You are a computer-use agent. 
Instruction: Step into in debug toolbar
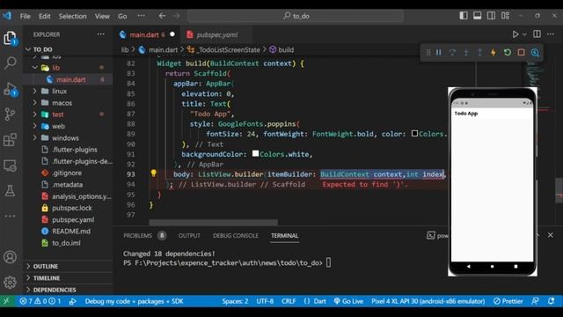[x=466, y=53]
